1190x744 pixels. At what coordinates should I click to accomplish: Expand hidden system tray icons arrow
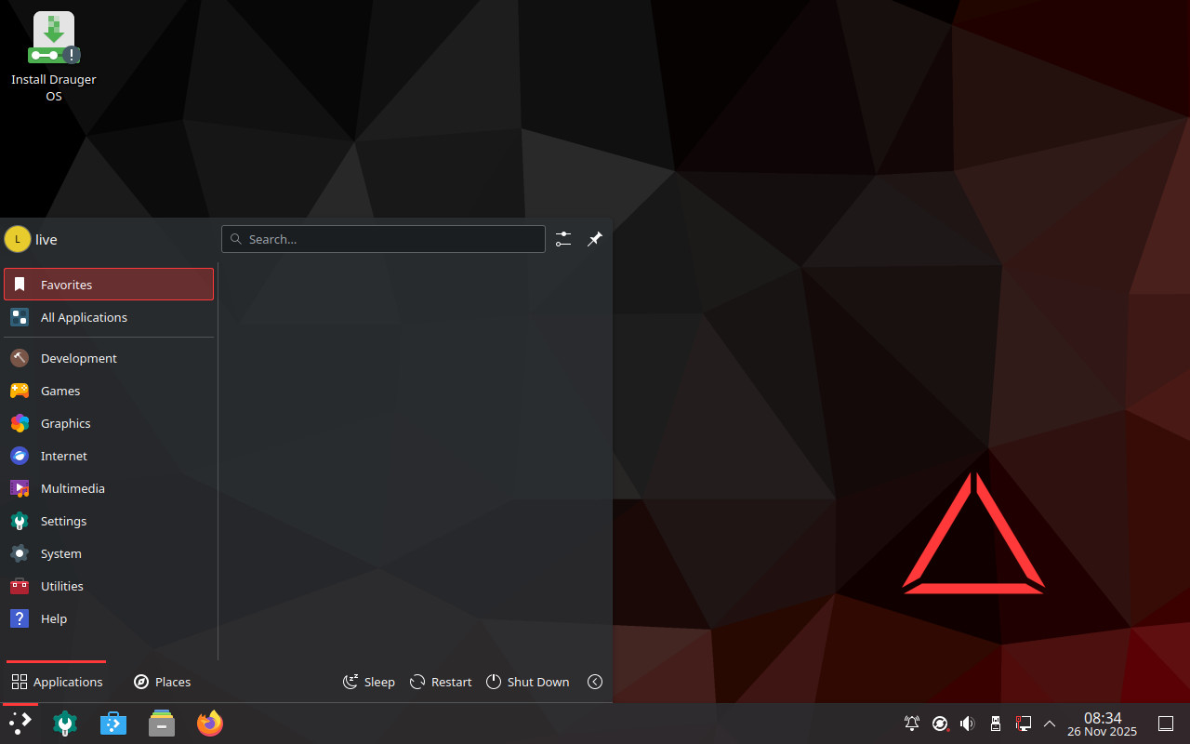pos(1050,724)
